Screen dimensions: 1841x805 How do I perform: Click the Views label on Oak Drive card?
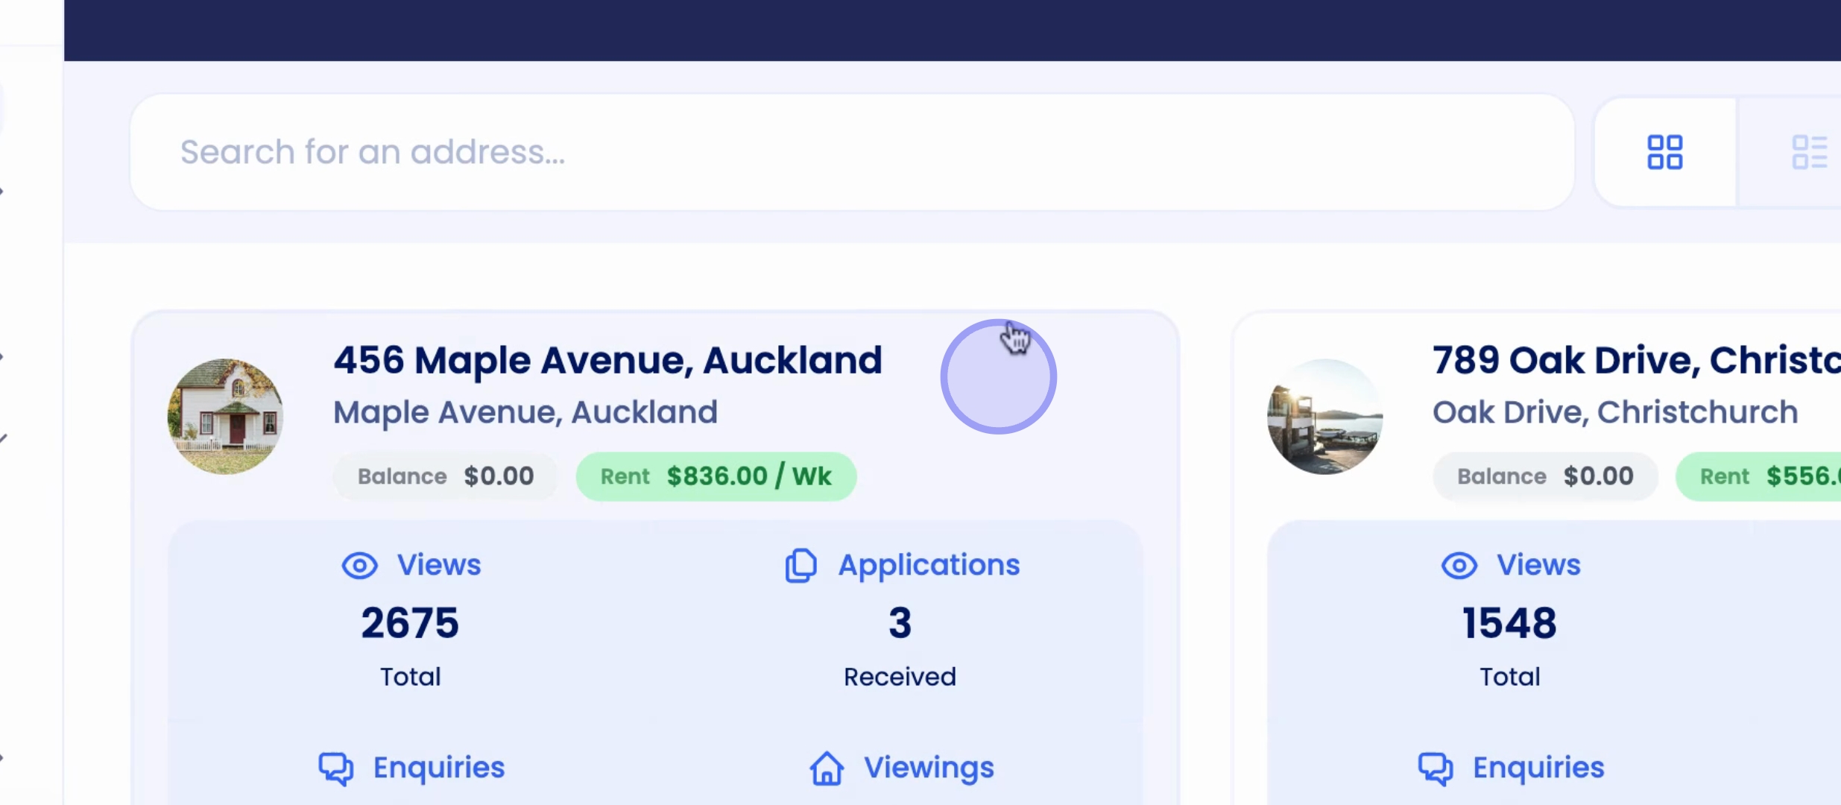tap(1538, 565)
